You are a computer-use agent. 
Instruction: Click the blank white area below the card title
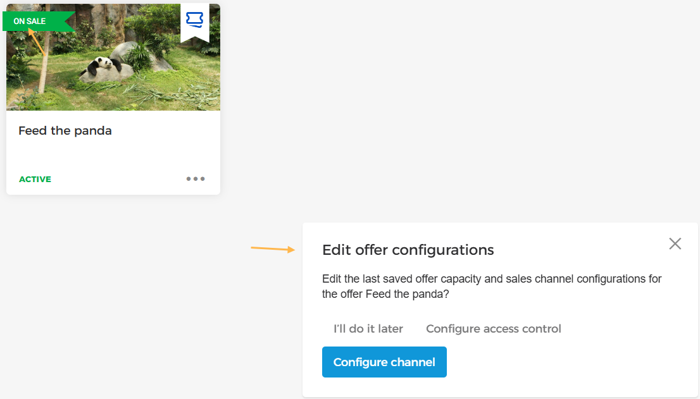point(113,155)
